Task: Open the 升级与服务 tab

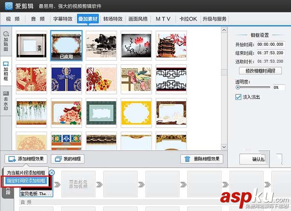Action: (x=215, y=19)
